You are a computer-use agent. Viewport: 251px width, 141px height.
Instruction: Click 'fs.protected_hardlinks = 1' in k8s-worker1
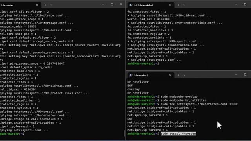[150, 30]
